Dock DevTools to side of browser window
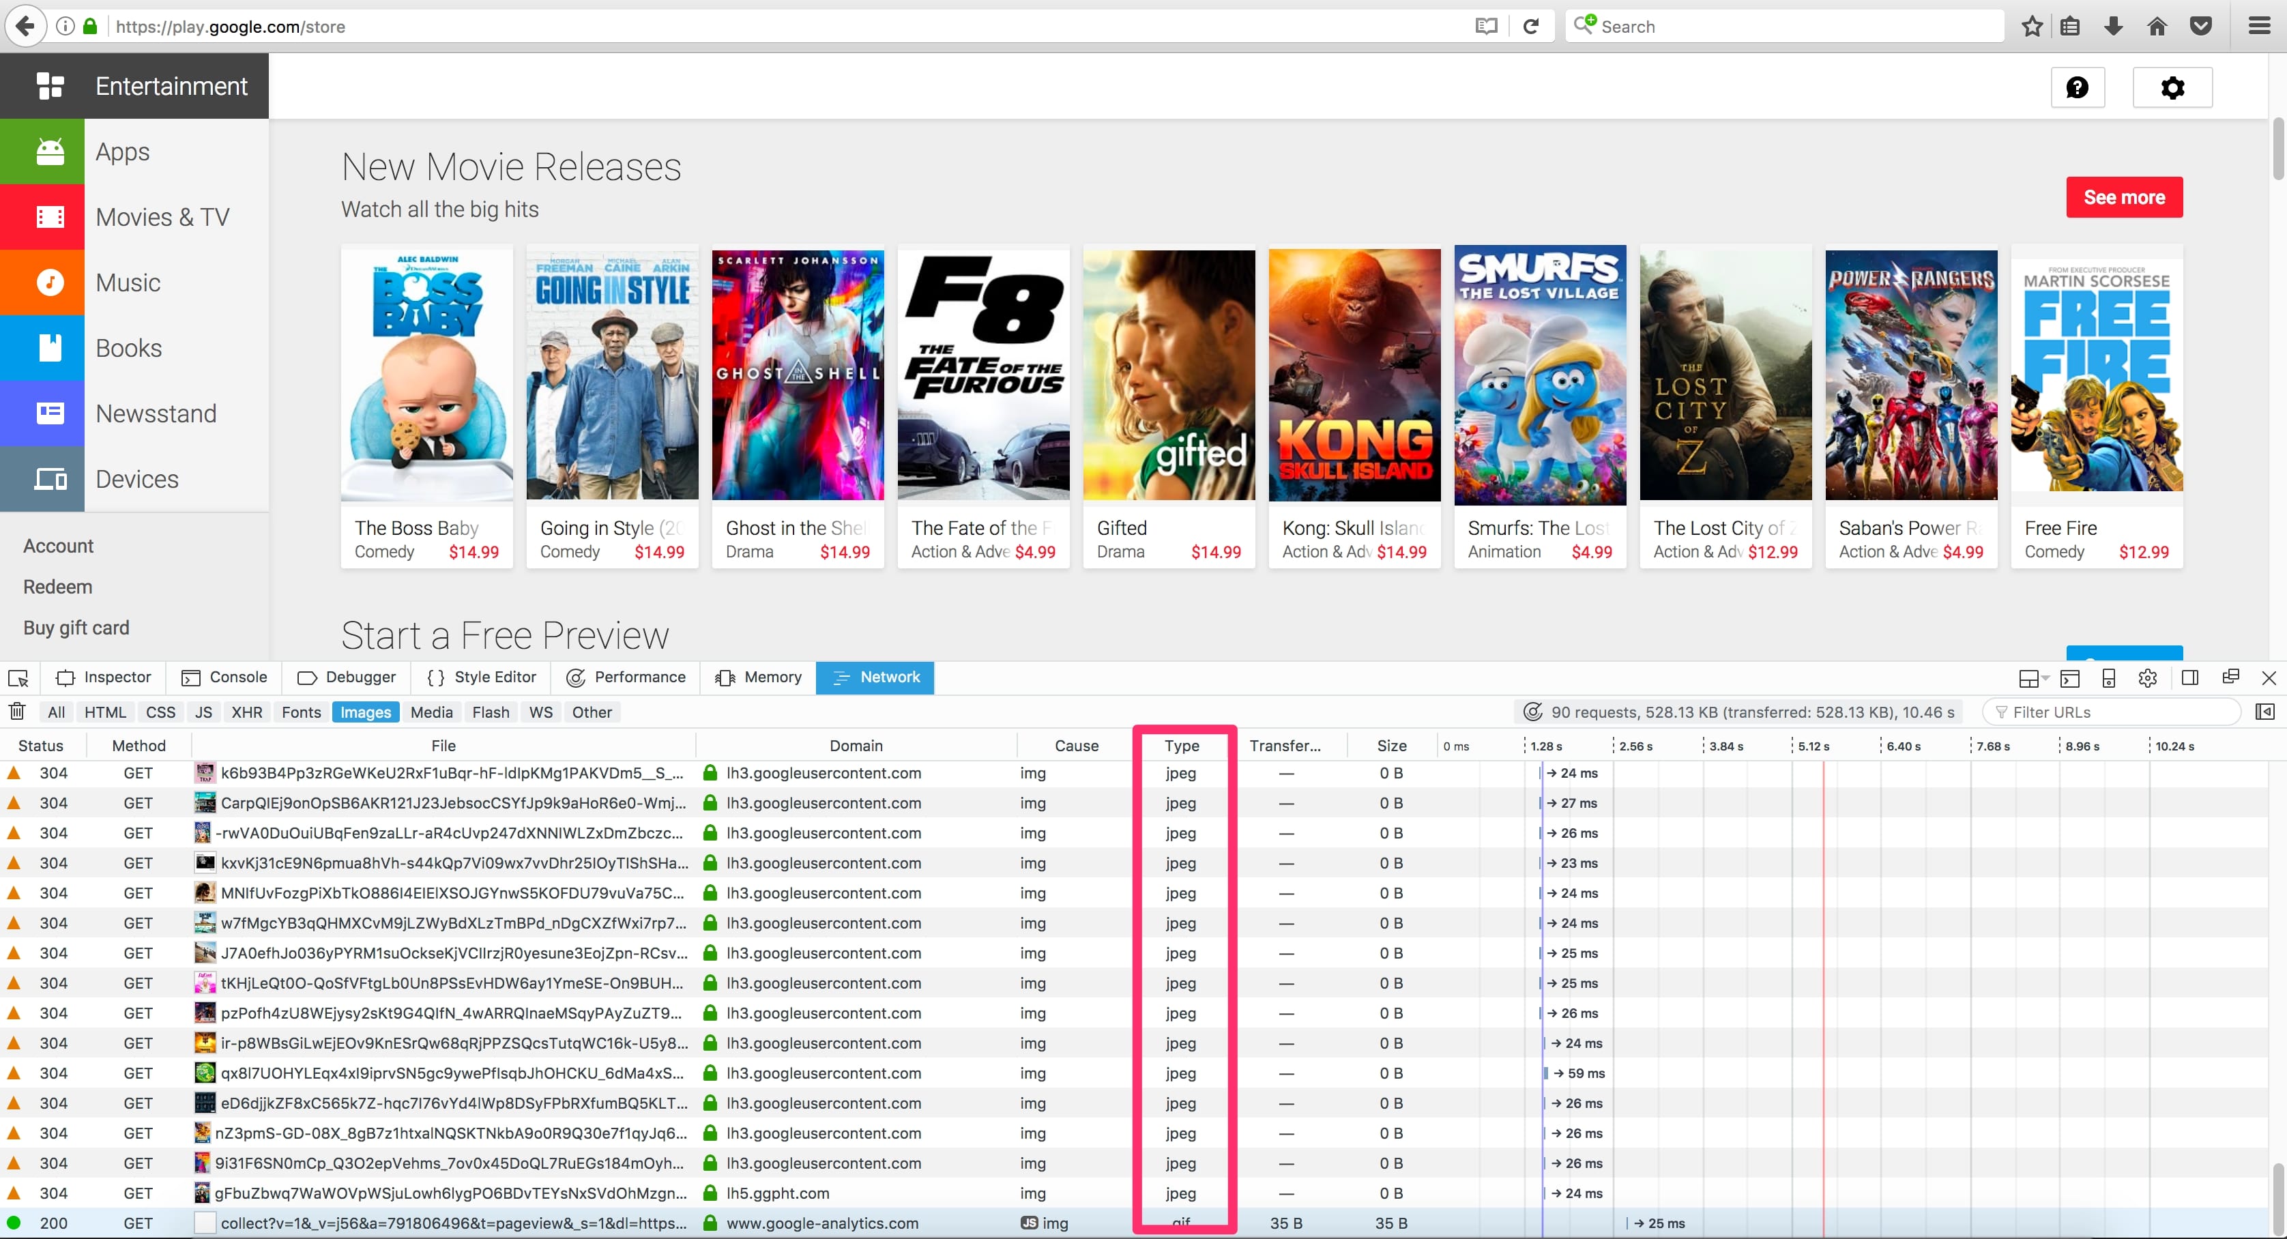This screenshot has width=2287, height=1239. point(2190,678)
